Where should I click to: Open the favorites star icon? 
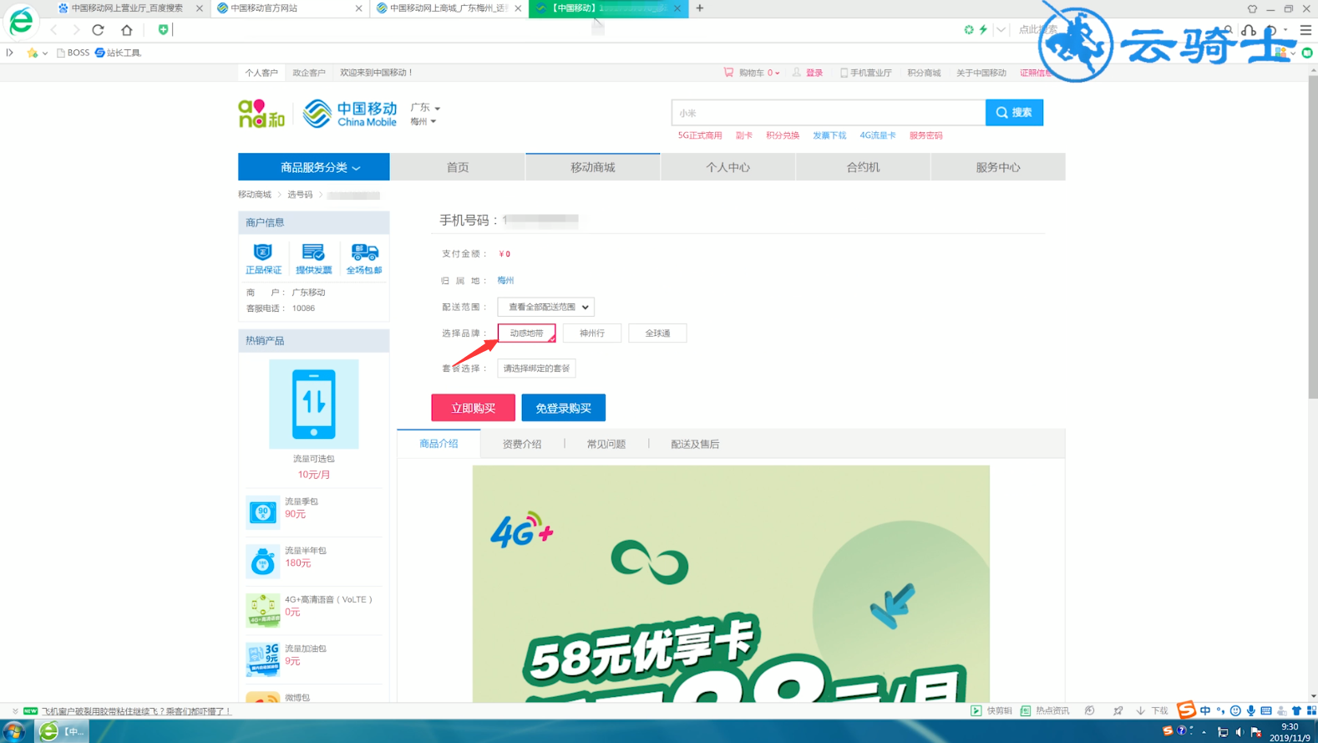point(33,53)
